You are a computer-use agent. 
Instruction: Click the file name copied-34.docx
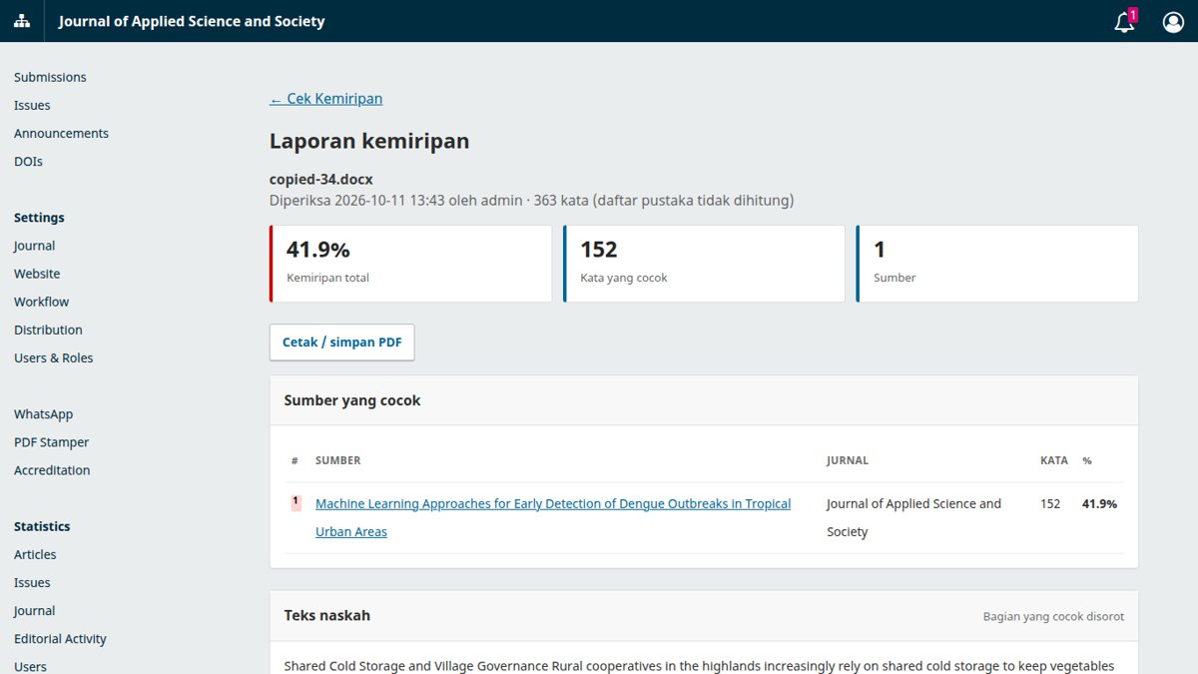click(x=321, y=179)
